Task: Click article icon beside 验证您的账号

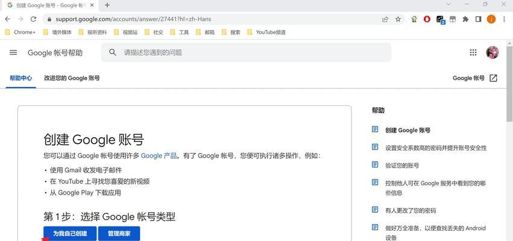Action: (375, 164)
